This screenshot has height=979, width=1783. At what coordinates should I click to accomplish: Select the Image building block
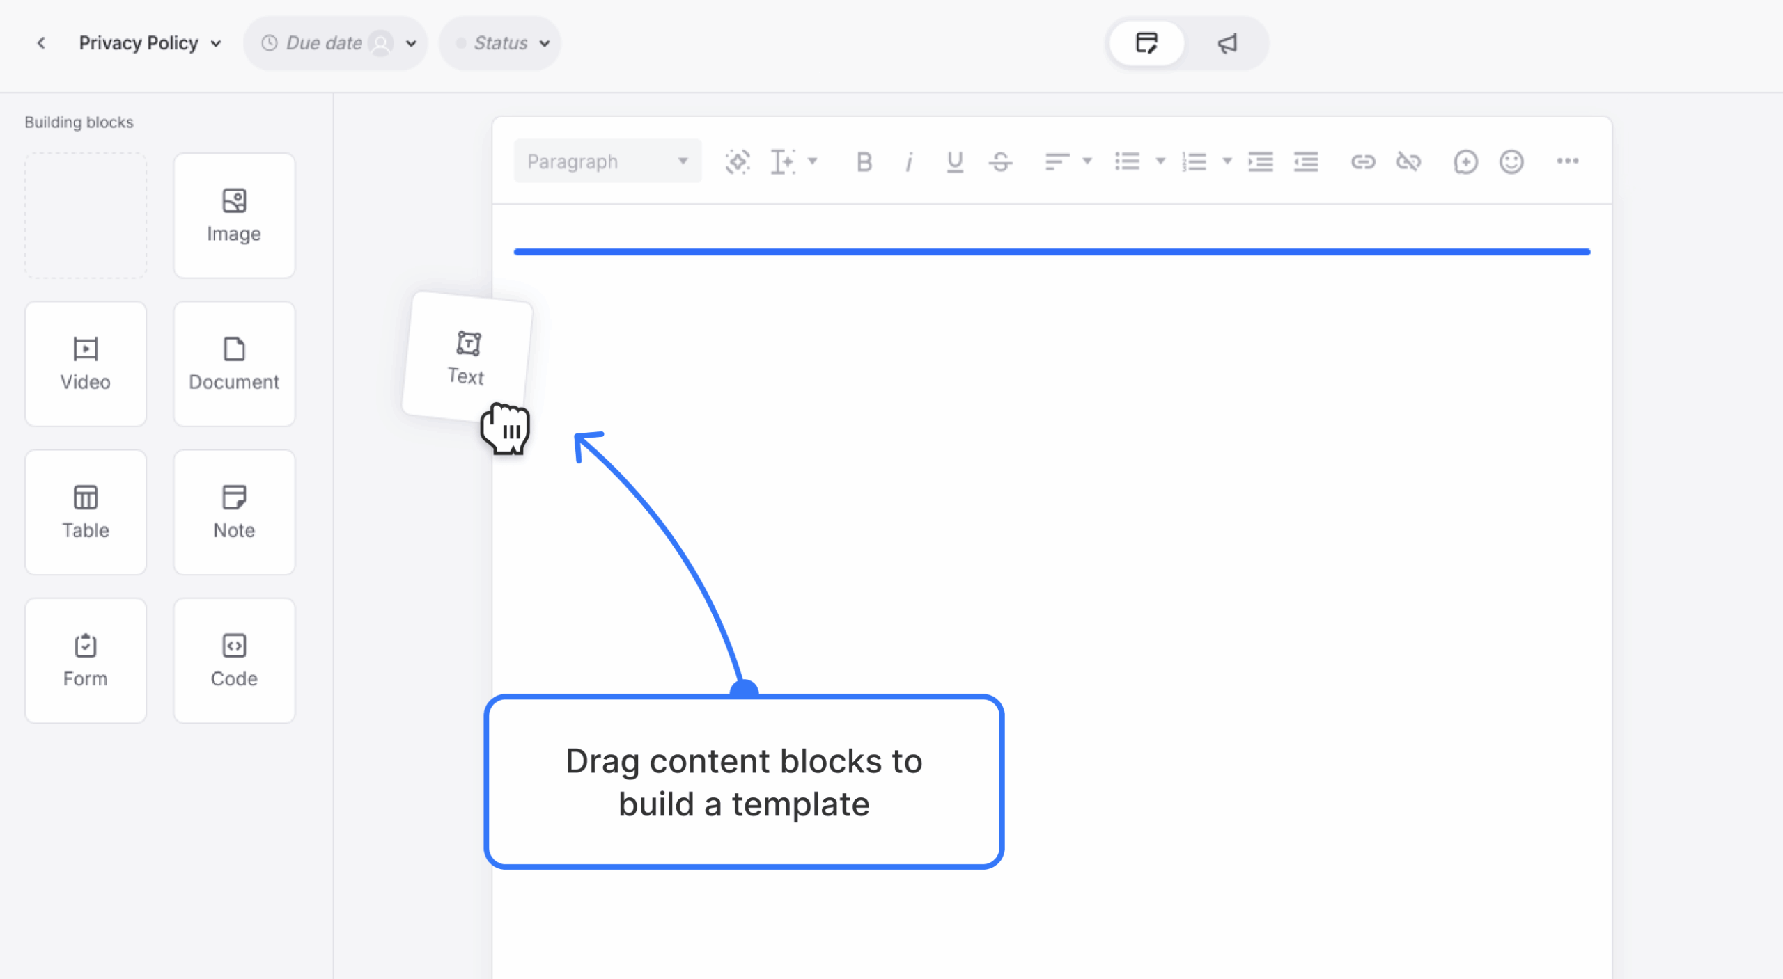click(x=234, y=216)
